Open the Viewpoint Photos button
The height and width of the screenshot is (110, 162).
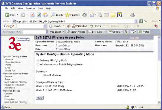coord(144,32)
